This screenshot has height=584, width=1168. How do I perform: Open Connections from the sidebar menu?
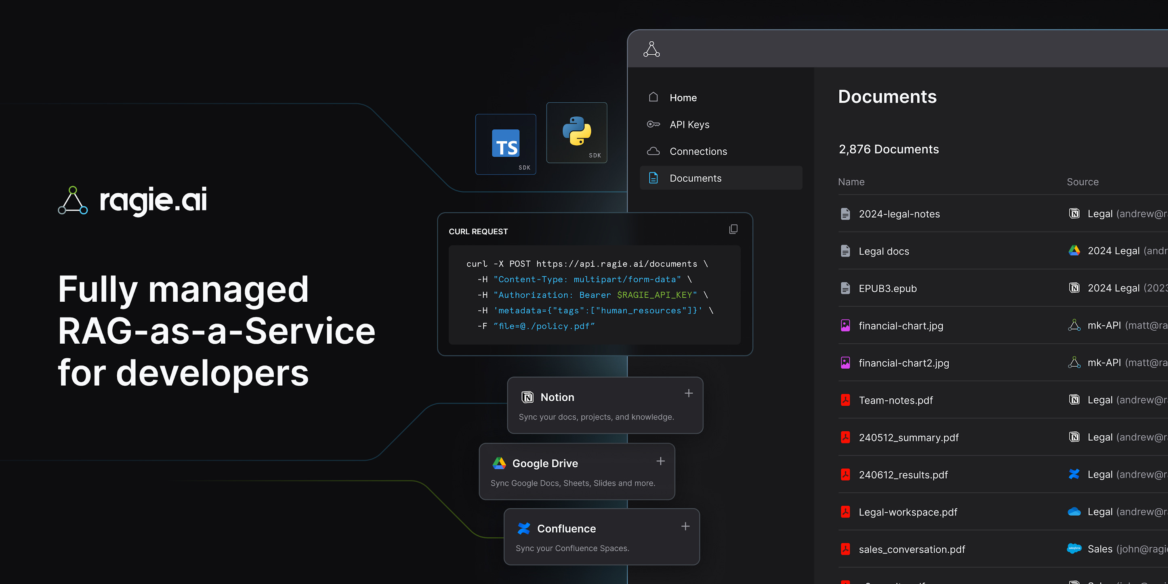click(x=698, y=151)
